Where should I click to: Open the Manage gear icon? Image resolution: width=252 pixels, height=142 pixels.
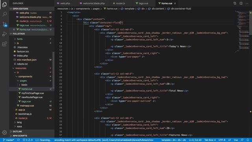4,133
